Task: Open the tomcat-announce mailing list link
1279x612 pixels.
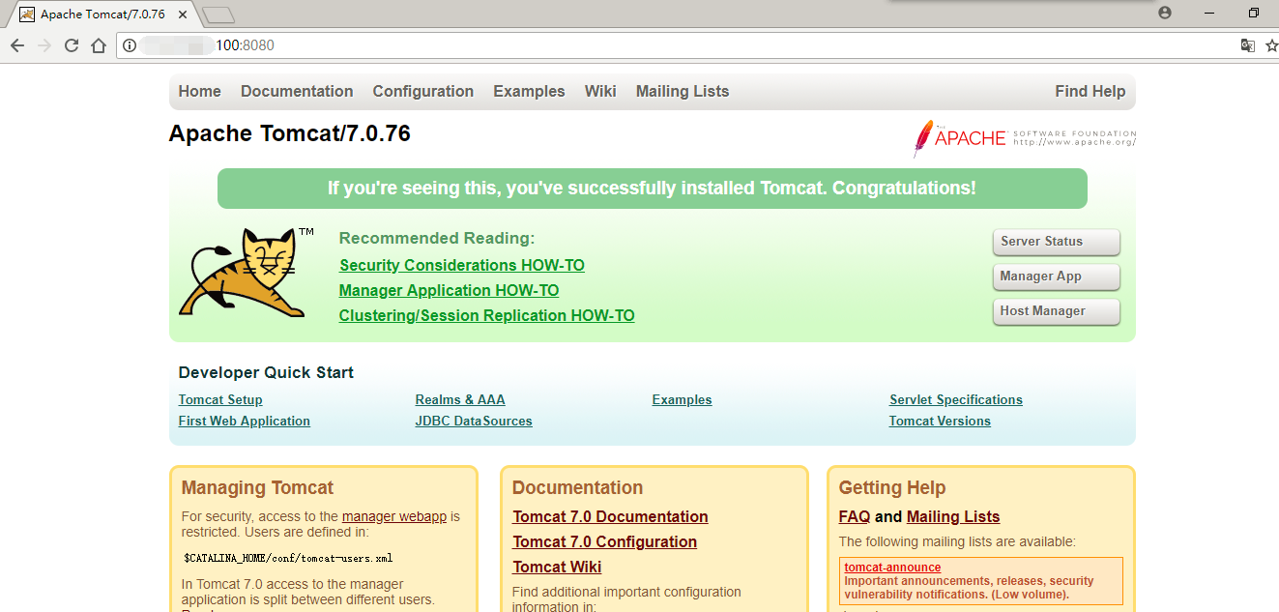Action: pyautogui.click(x=892, y=568)
